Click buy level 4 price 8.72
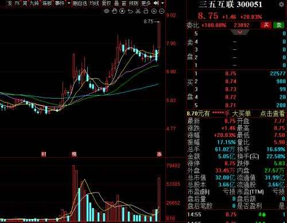The height and width of the screenshot is (223, 287). click(x=231, y=97)
